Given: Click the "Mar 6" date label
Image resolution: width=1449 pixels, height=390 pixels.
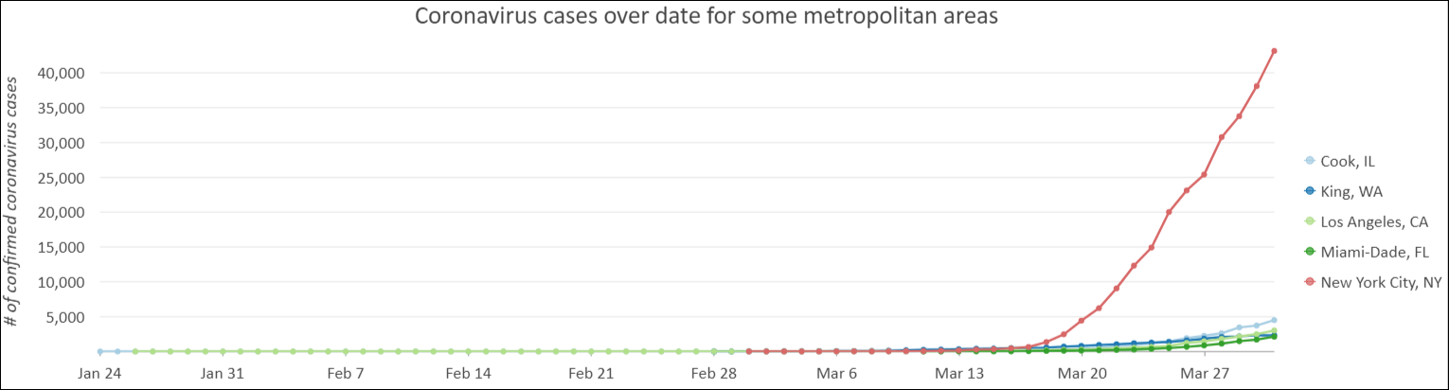Looking at the screenshot, I should click(x=835, y=374).
